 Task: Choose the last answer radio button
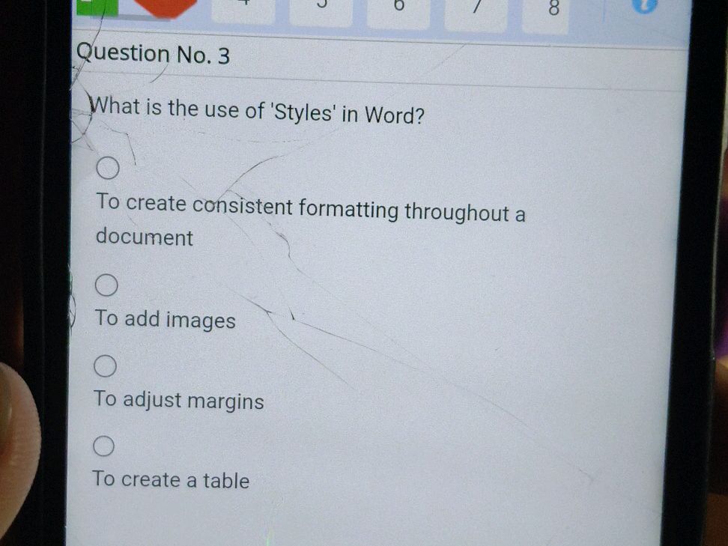click(103, 445)
